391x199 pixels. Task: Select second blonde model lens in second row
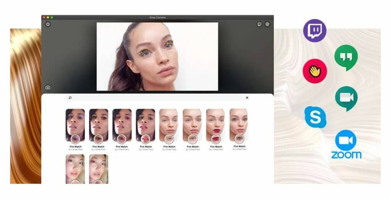tap(99, 169)
